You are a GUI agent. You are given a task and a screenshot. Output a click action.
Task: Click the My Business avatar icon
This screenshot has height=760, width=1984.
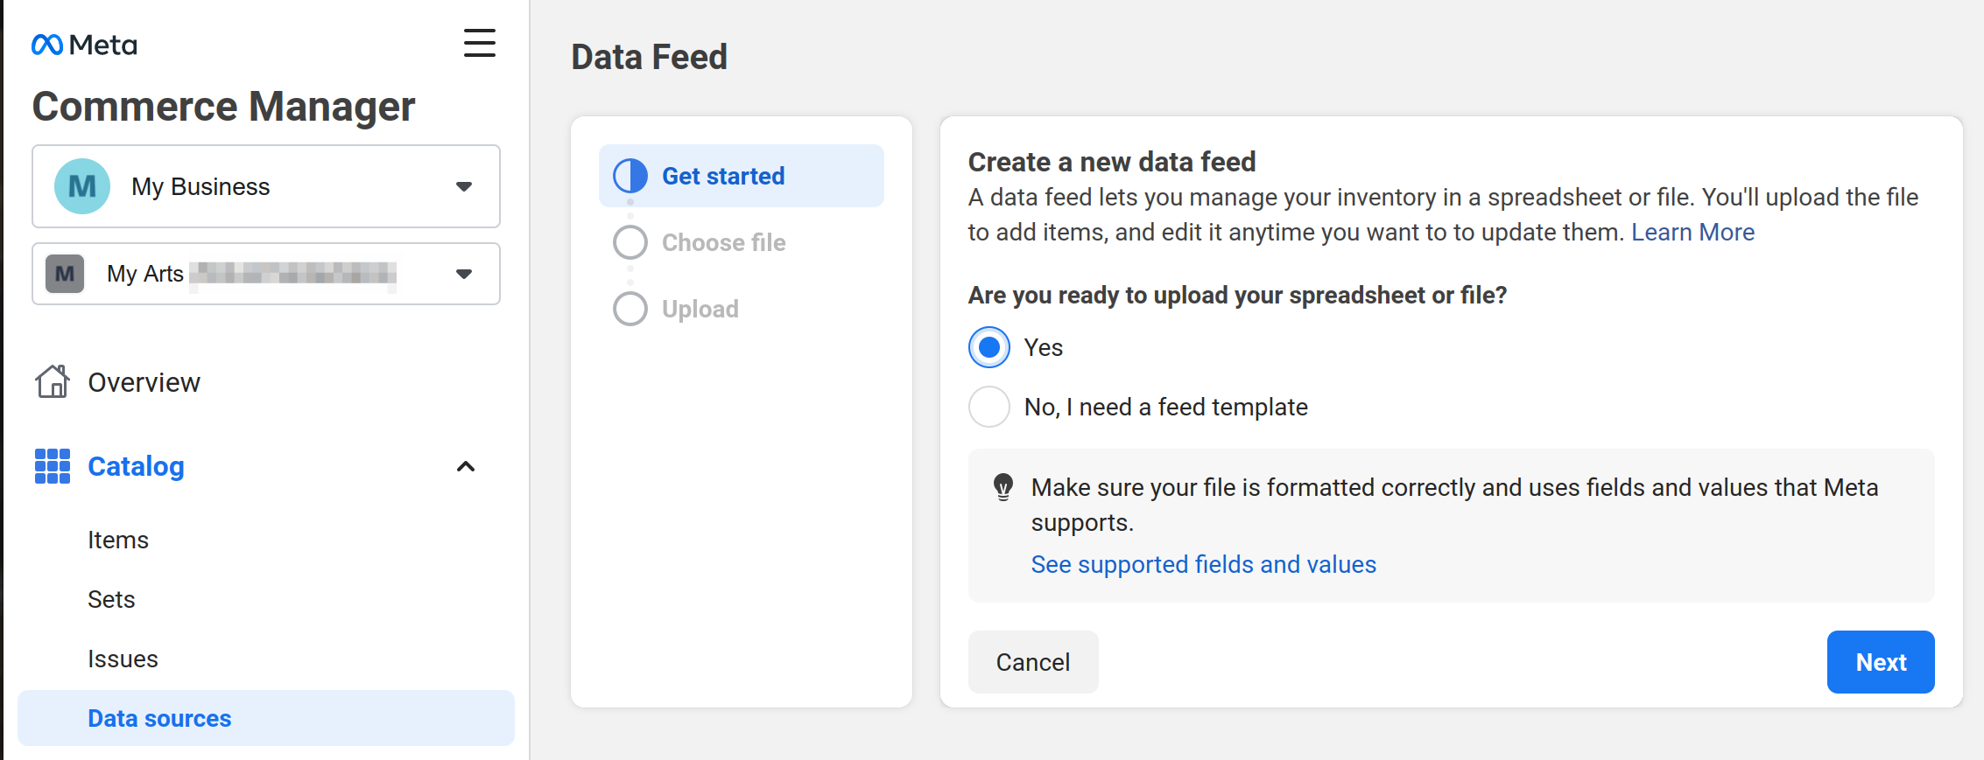tap(82, 186)
